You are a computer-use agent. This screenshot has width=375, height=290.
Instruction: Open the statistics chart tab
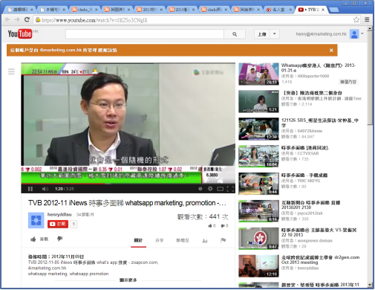205,240
